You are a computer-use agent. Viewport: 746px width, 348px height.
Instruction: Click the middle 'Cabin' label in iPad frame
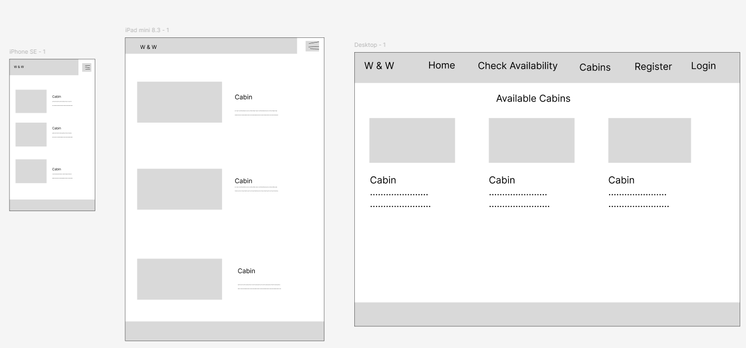(x=243, y=181)
